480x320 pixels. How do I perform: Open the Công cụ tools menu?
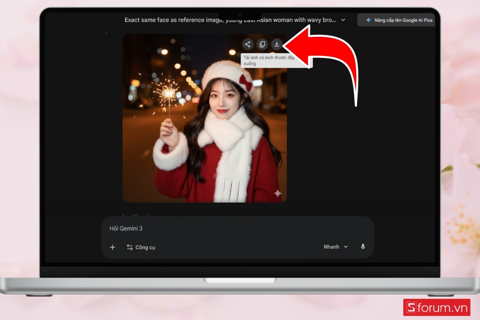coord(141,247)
